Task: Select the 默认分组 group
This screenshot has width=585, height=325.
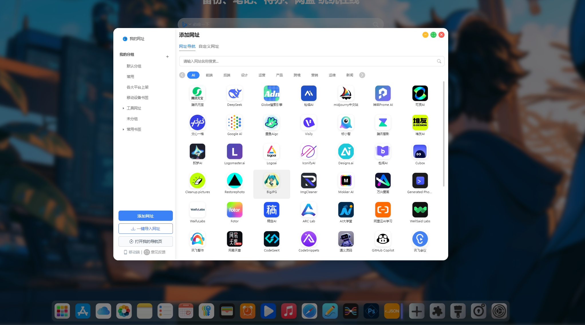Action: point(134,66)
